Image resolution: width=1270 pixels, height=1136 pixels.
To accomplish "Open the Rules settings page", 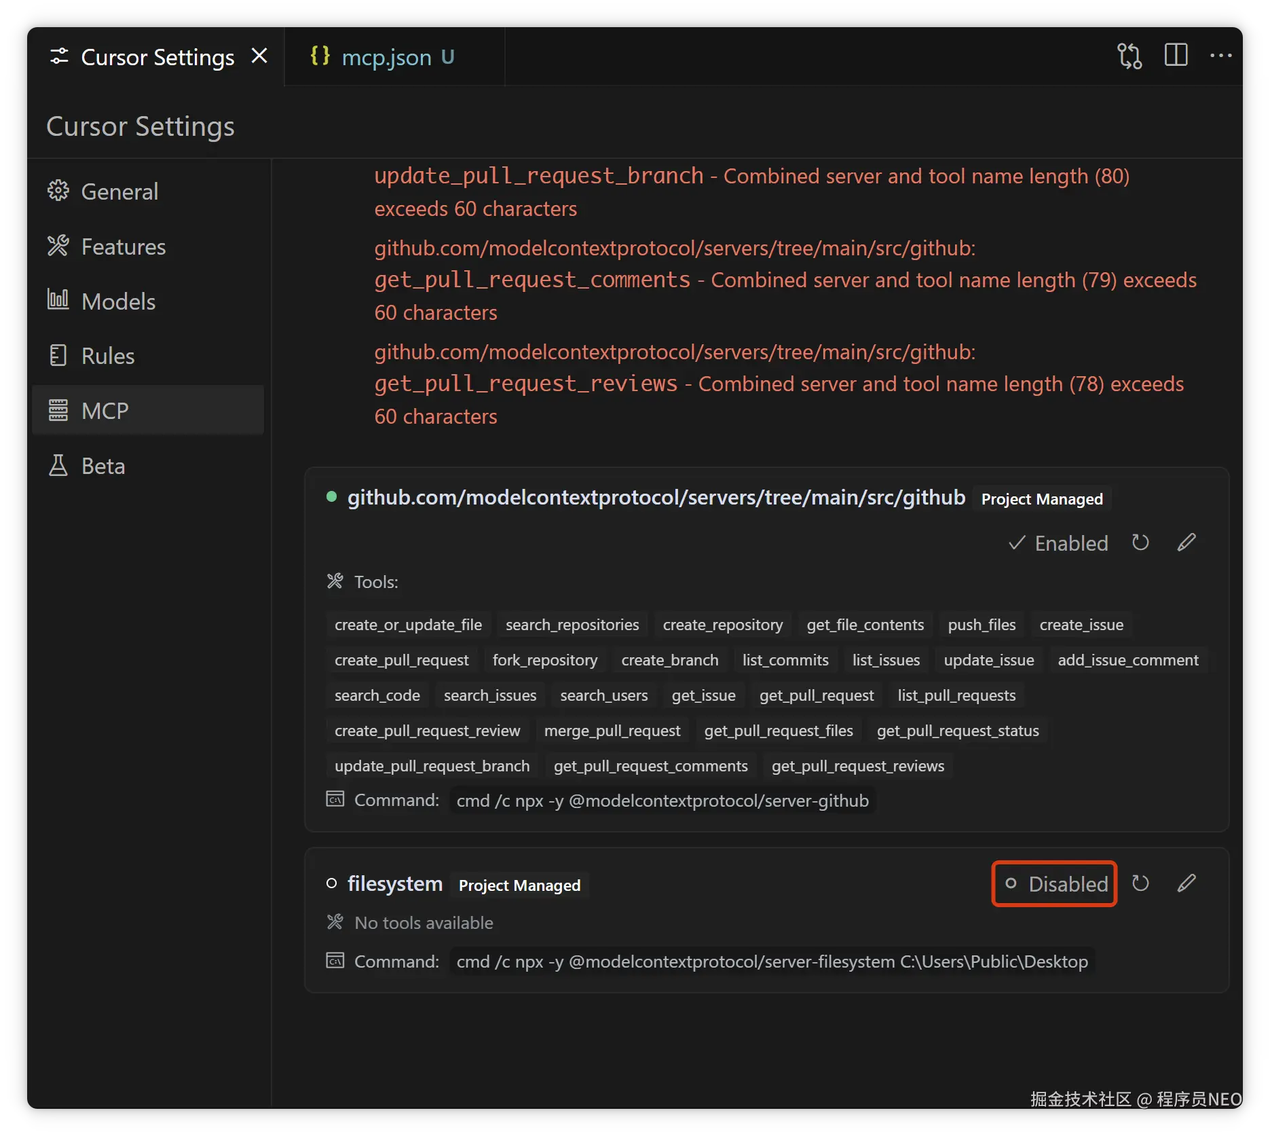I will [108, 356].
